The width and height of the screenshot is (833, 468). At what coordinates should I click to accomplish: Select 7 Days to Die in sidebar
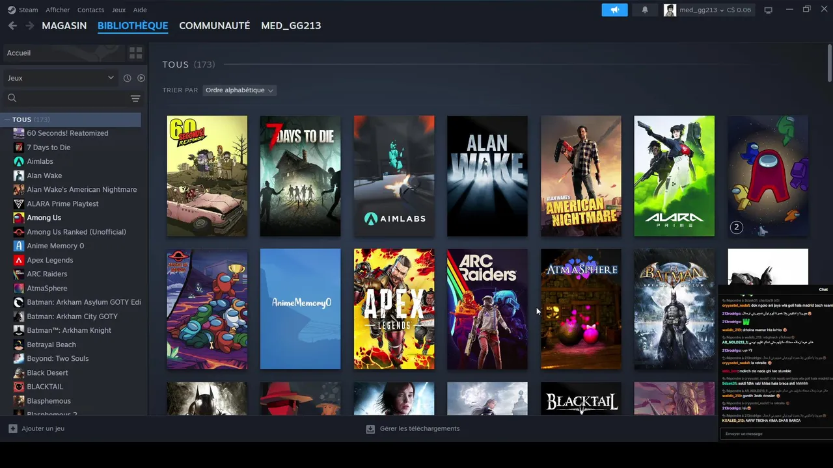(48, 148)
